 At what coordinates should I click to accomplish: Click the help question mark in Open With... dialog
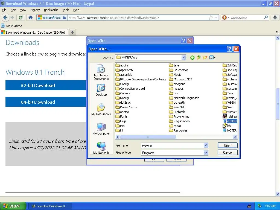tap(230, 49)
